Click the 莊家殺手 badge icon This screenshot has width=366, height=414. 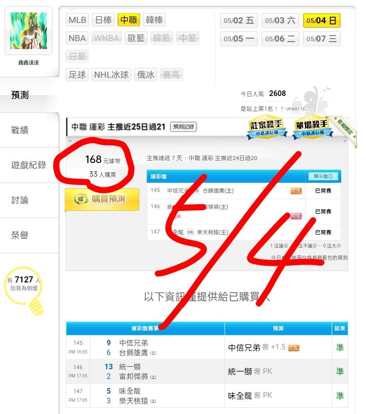pos(267,128)
